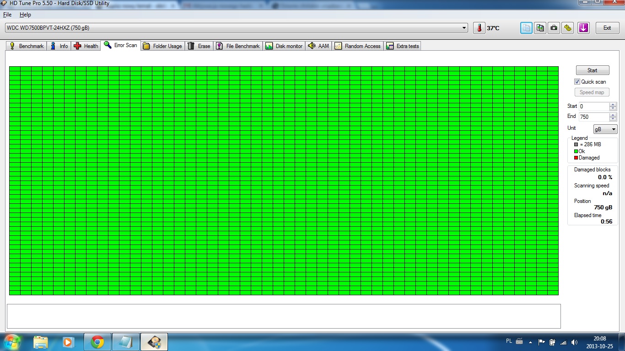The width and height of the screenshot is (625, 351).
Task: Click the taskbar clock 20:08
Action: pos(600,339)
